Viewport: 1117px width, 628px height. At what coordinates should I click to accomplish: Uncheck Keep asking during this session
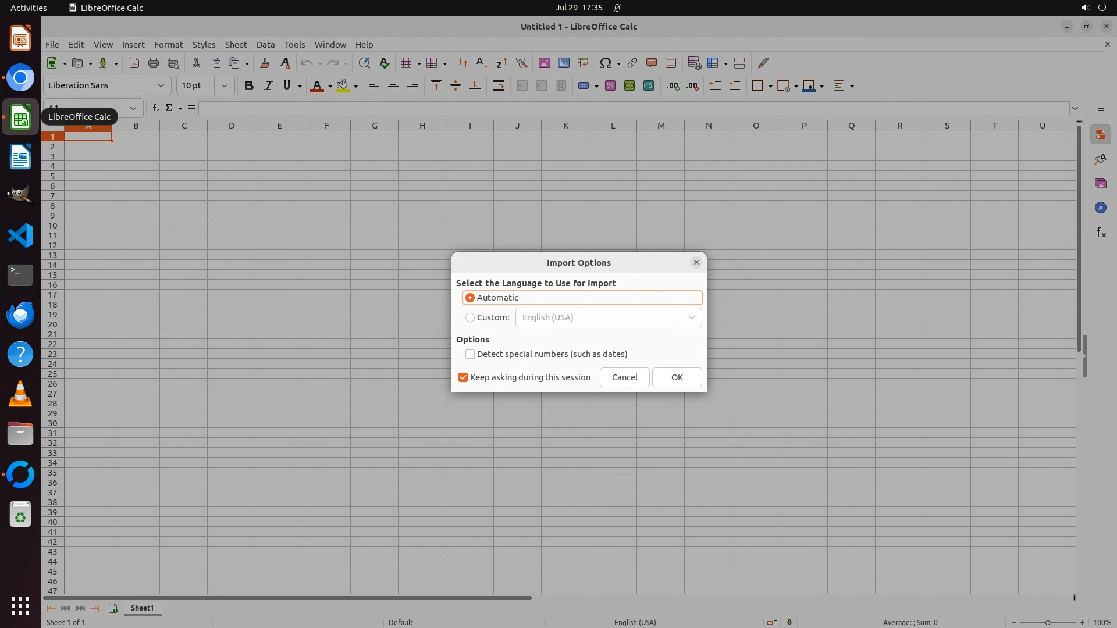(x=463, y=377)
